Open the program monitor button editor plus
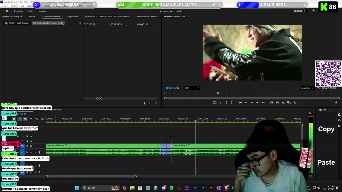Screen dimensions: 342x192 [336, 102]
